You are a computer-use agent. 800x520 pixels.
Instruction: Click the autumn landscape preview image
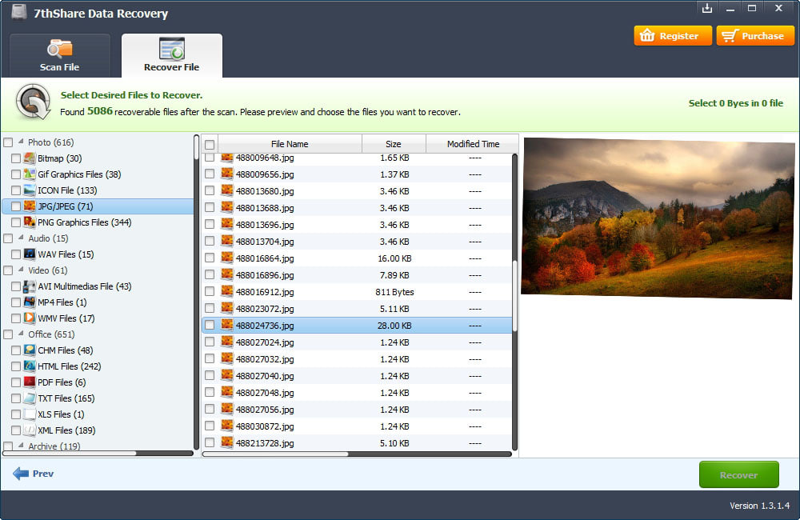pos(658,218)
